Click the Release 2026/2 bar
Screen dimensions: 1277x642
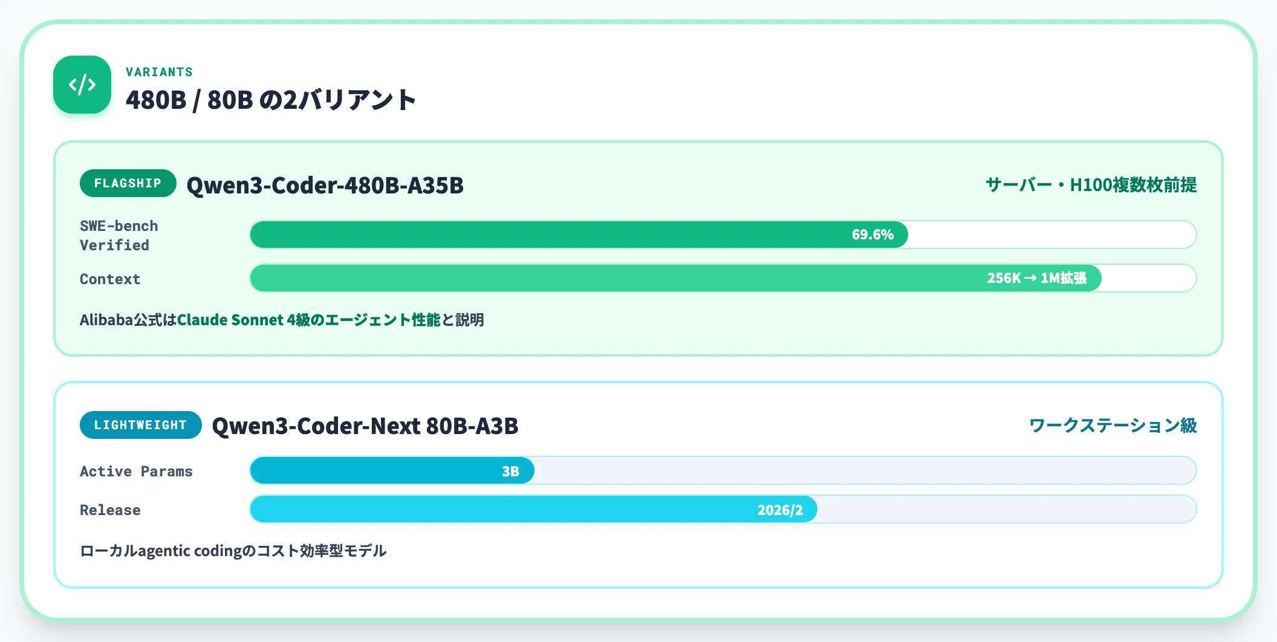point(723,509)
